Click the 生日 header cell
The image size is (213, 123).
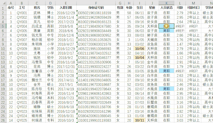tap(140, 8)
